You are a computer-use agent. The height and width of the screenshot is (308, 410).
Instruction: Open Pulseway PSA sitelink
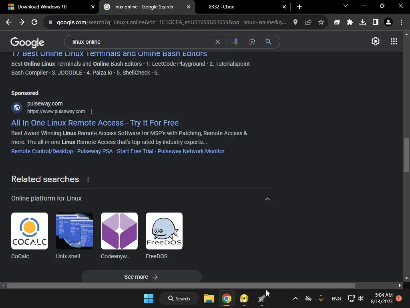(95, 151)
